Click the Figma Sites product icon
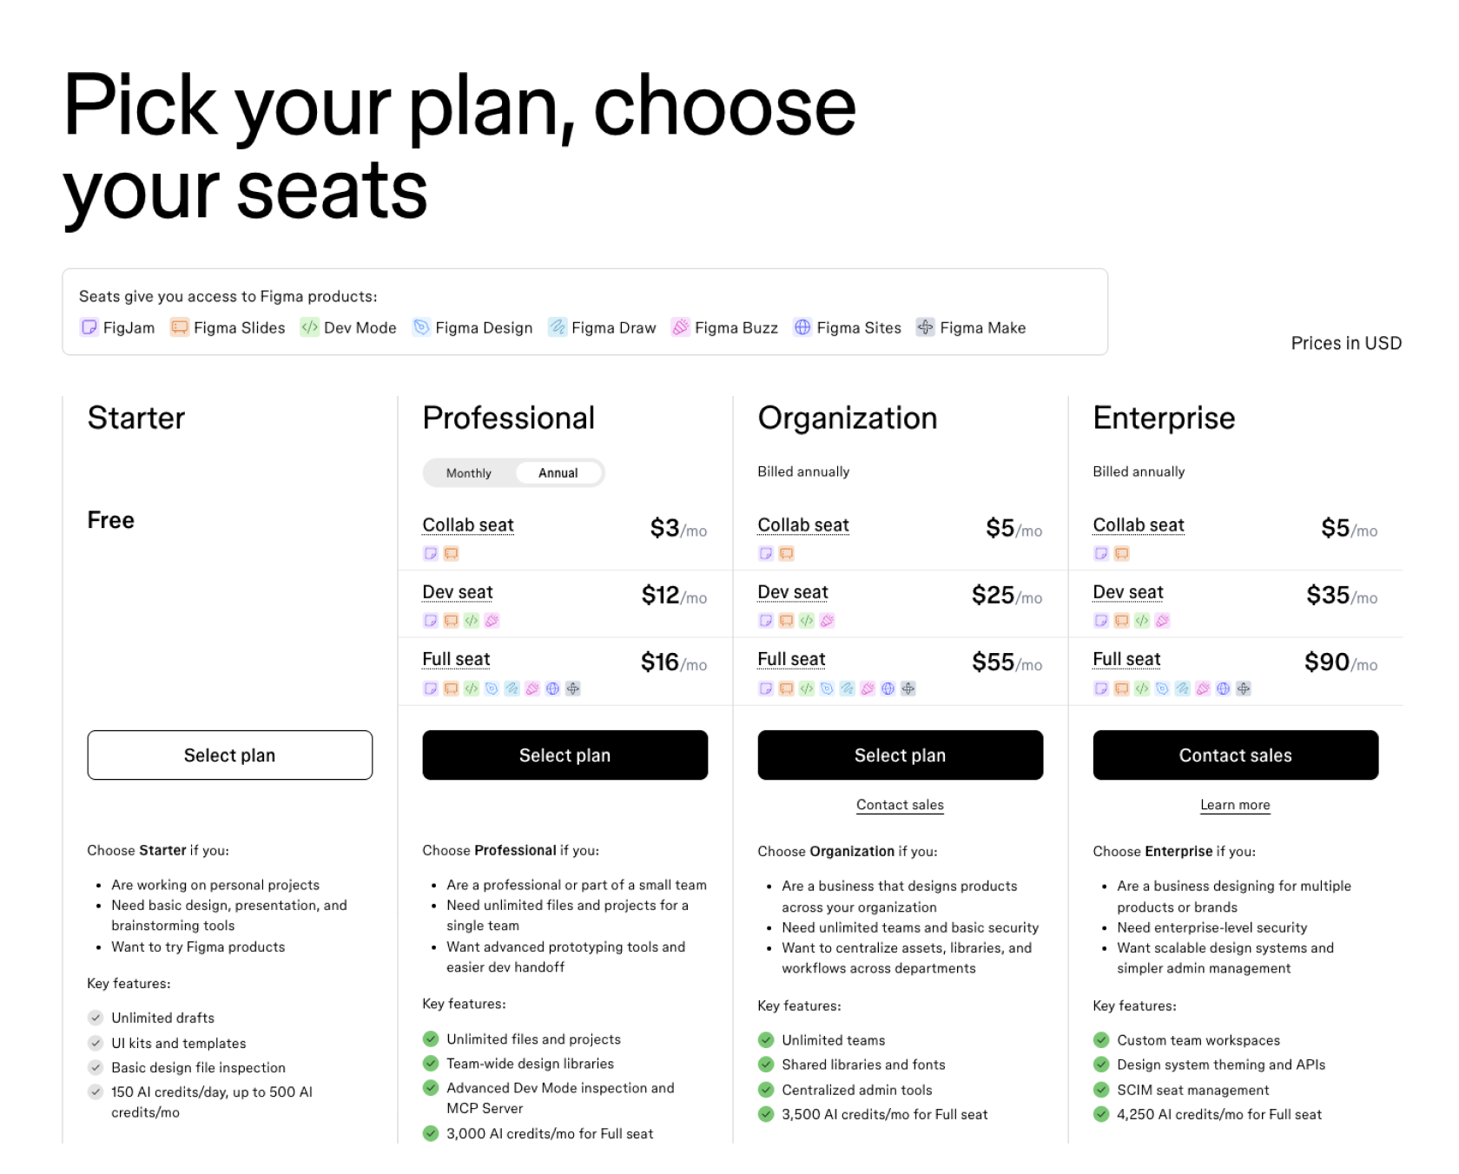The width and height of the screenshot is (1459, 1174). 802,327
